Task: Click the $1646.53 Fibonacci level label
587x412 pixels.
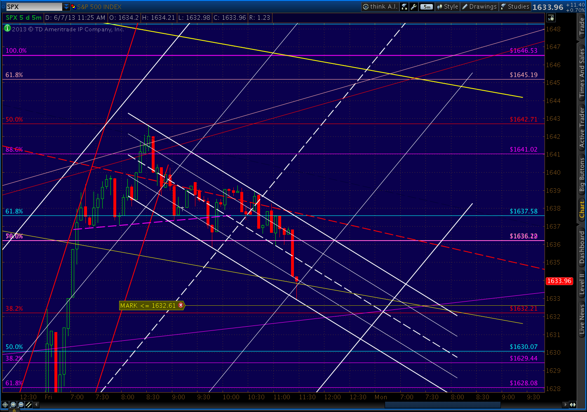Action: click(x=524, y=51)
